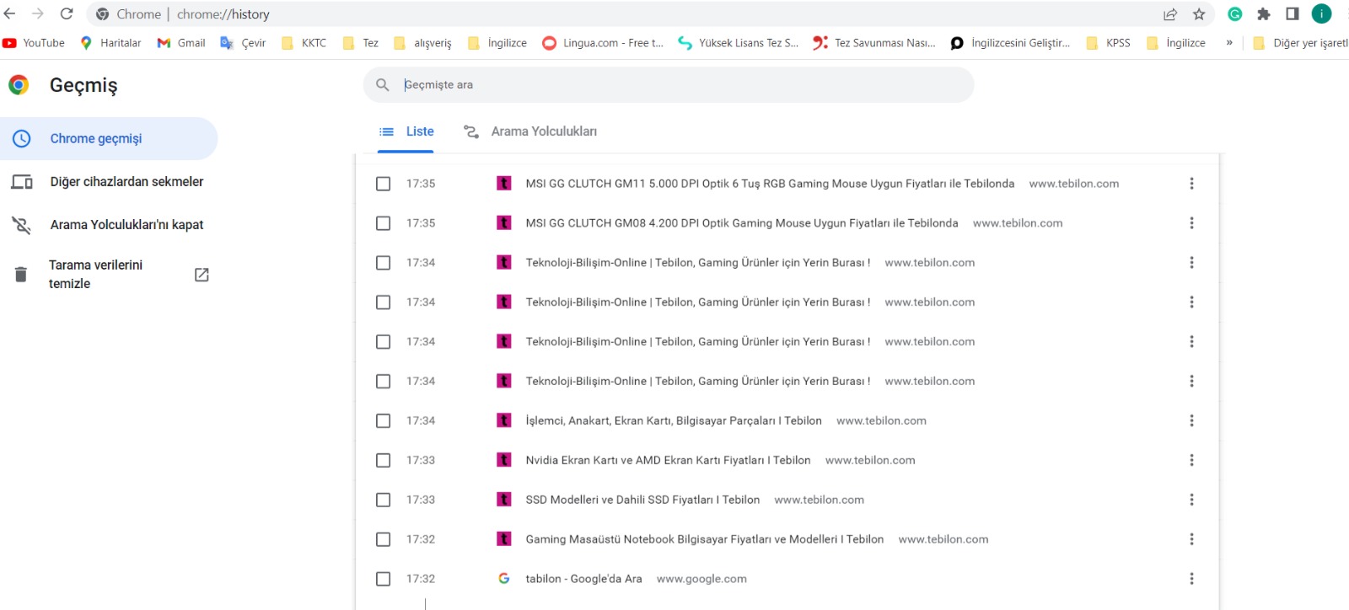Click the Google favicon on the tabilon search row
Image resolution: width=1349 pixels, height=610 pixels.
tap(504, 579)
